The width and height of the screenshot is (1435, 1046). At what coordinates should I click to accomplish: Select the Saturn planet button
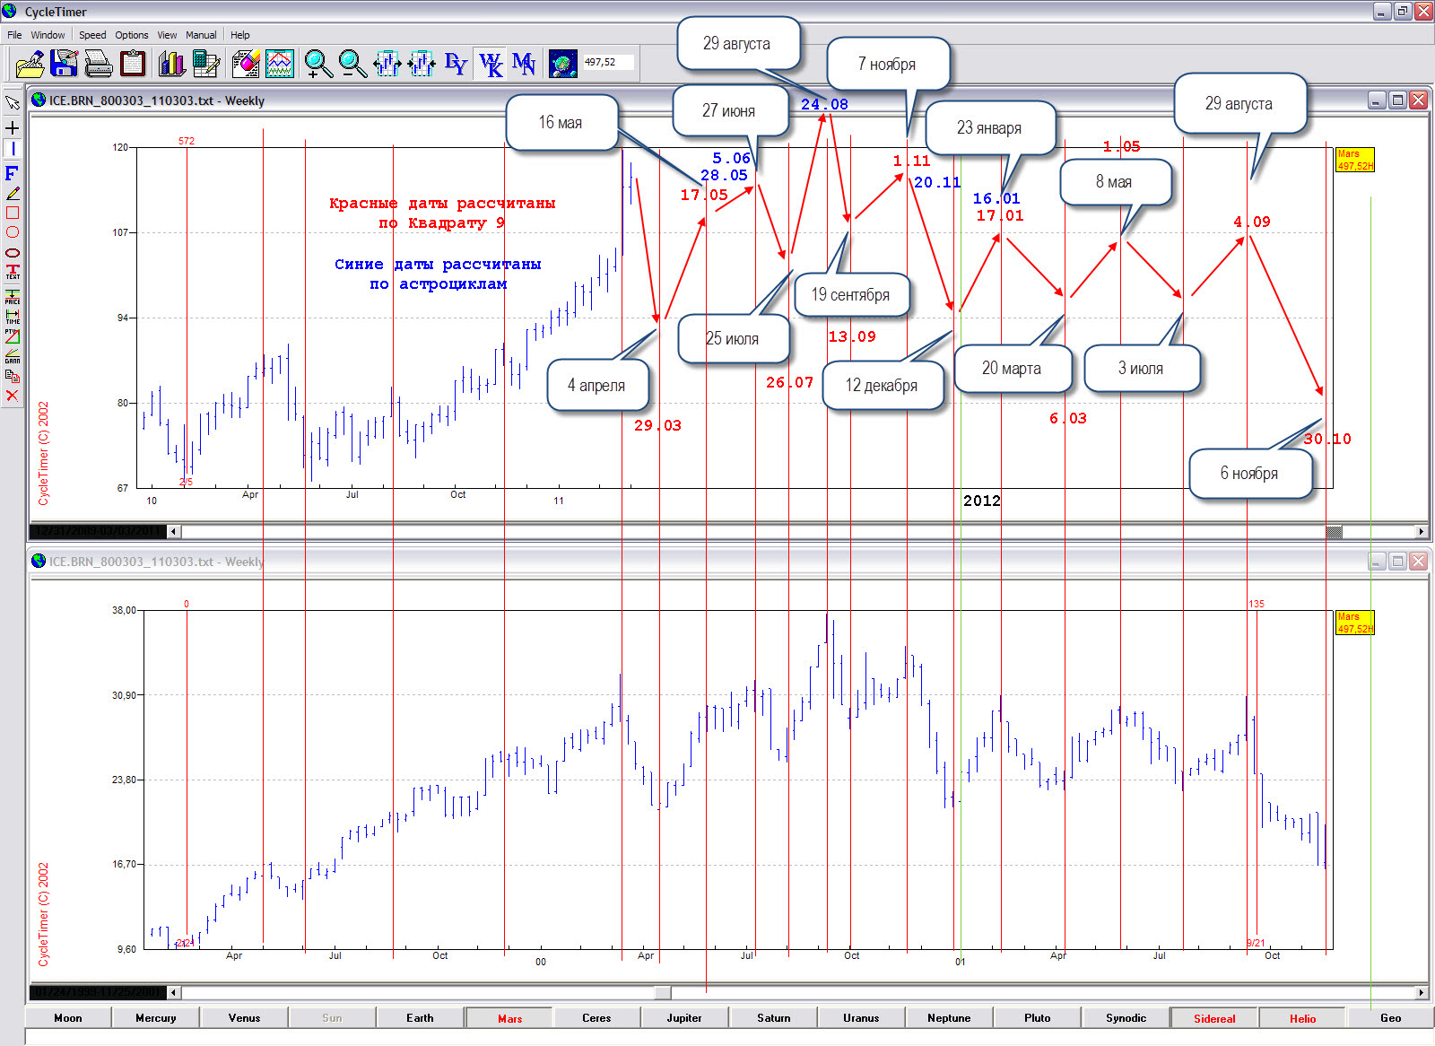(773, 1018)
